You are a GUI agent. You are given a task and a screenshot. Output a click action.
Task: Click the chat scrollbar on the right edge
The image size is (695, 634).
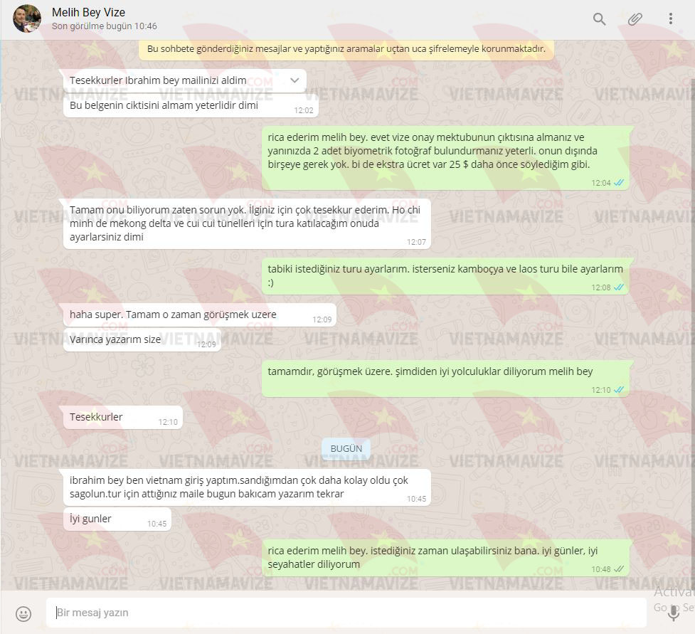click(693, 310)
